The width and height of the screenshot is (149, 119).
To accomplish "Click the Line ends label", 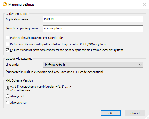I will click(x=13, y=65).
